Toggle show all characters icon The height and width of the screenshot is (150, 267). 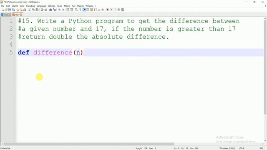point(80,10)
